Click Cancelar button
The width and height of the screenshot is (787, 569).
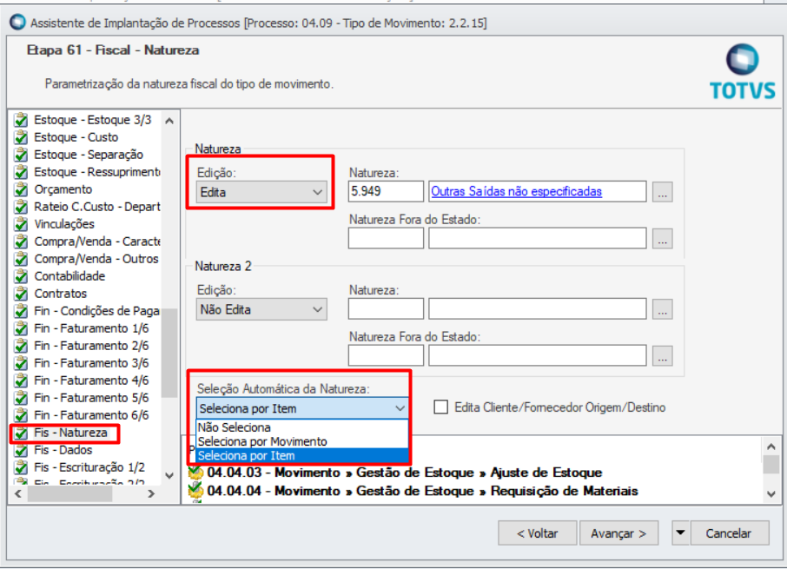730,533
